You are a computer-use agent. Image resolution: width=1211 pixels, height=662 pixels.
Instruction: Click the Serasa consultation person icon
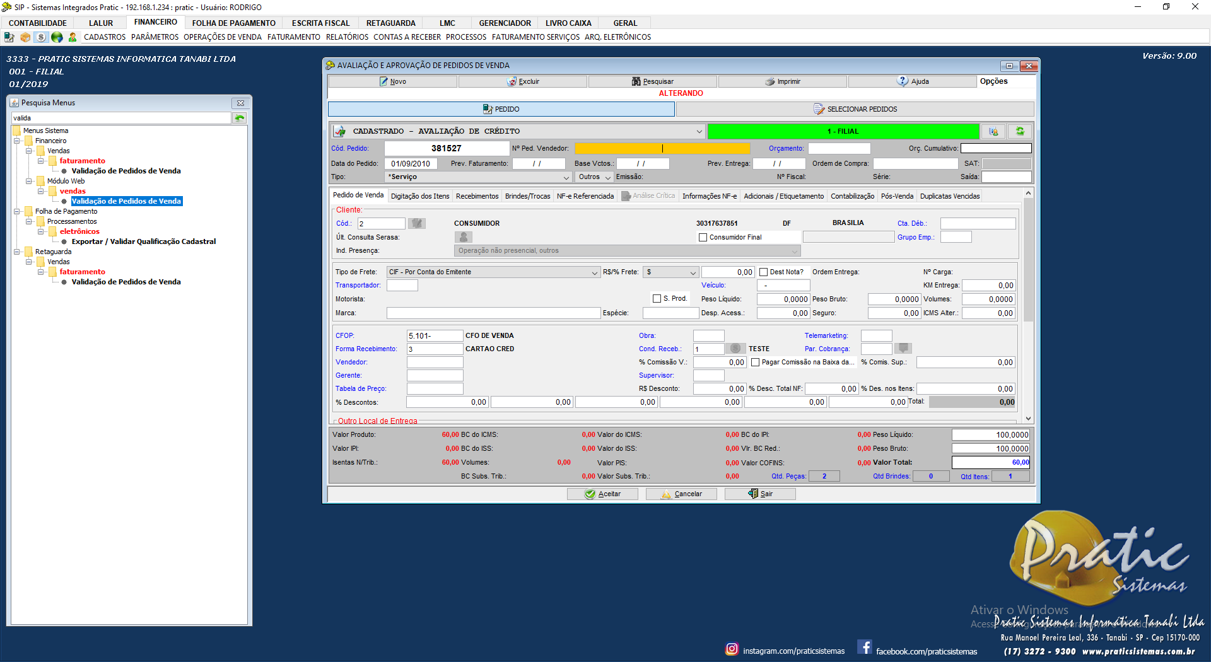[x=463, y=237]
